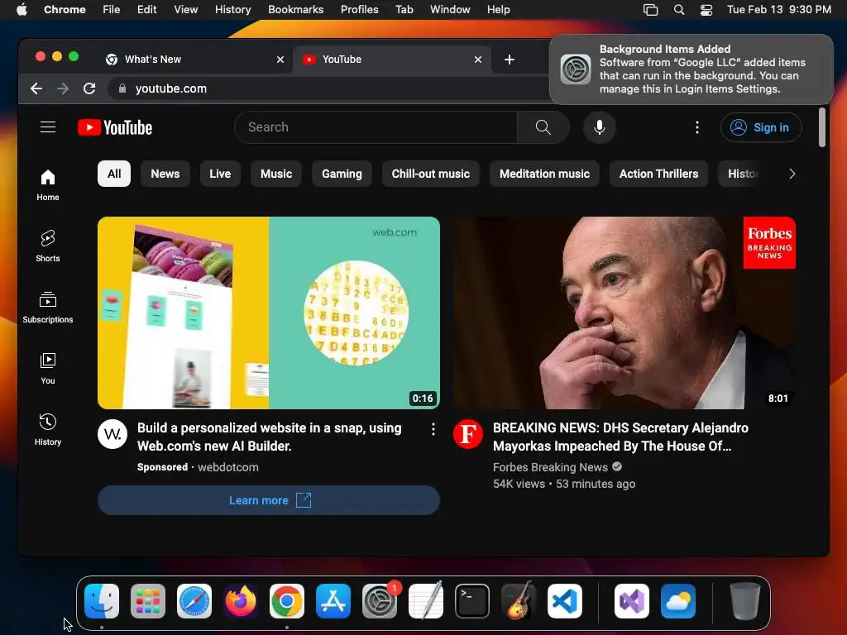Open the Profiles menu
Screen dimensions: 847x635
[x=359, y=10]
